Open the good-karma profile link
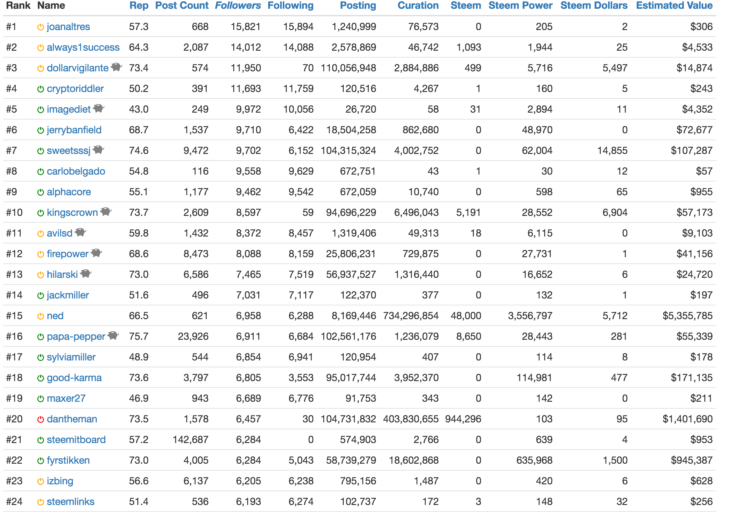This screenshot has width=735, height=515. (x=74, y=378)
